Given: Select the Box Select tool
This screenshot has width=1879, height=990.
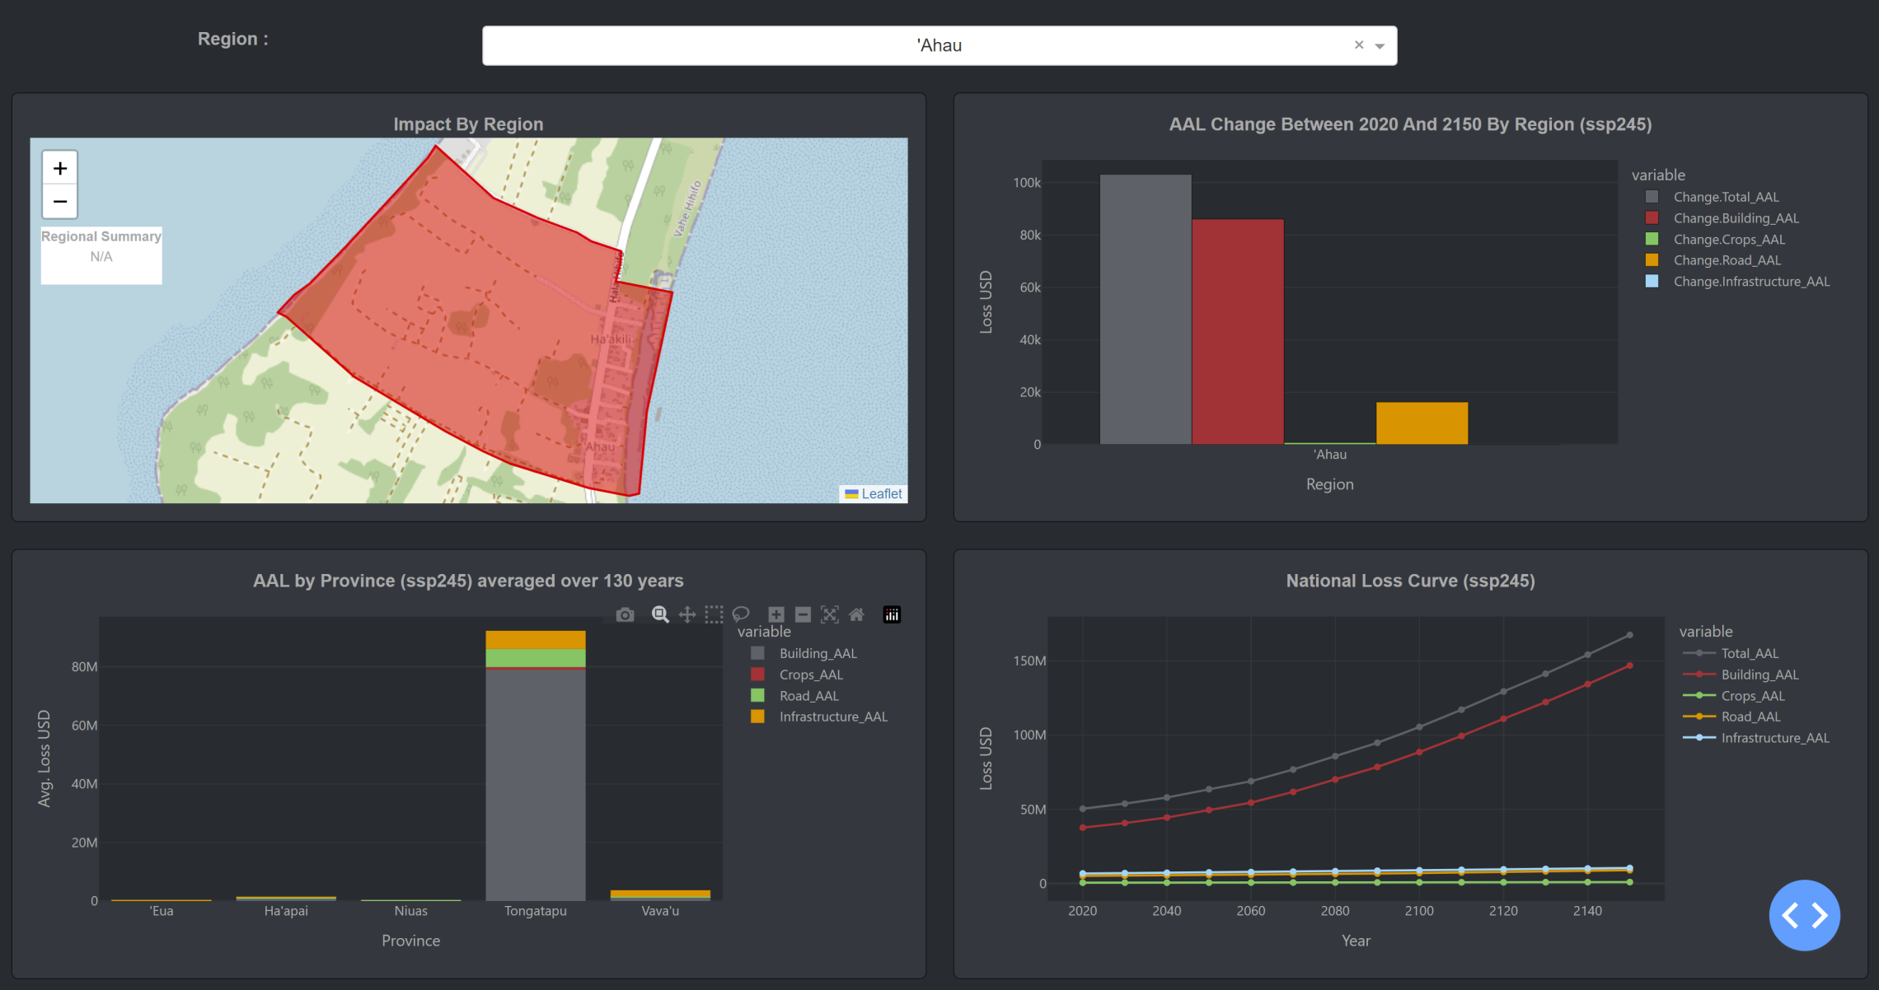Looking at the screenshot, I should [x=715, y=614].
